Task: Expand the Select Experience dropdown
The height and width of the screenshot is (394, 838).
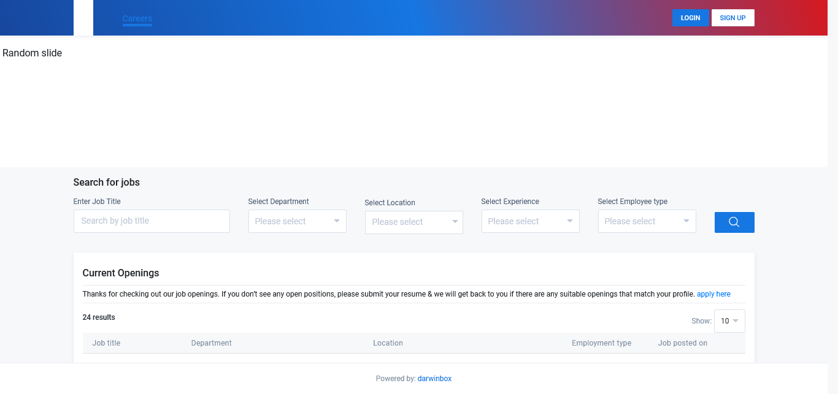Action: point(530,221)
